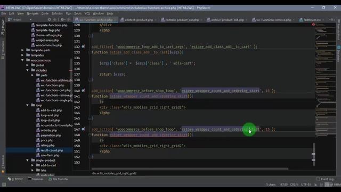Collapse the single-product folder
341x192 pixels.
[27, 161]
